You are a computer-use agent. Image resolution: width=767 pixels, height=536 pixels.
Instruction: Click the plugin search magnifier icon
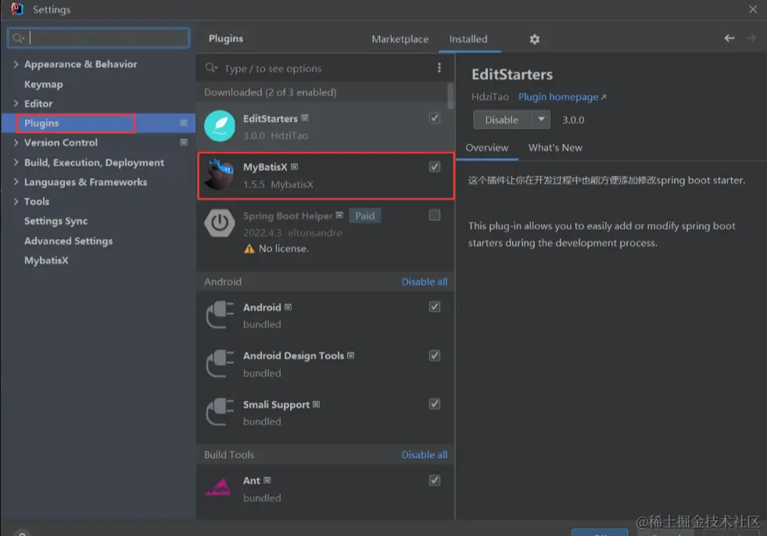tap(211, 68)
